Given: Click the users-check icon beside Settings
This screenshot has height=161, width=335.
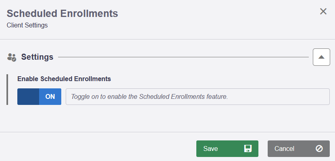Looking at the screenshot, I should tap(12, 57).
